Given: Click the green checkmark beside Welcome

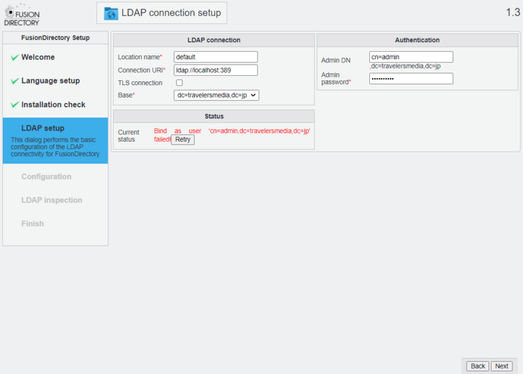Looking at the screenshot, I should click(x=15, y=57).
